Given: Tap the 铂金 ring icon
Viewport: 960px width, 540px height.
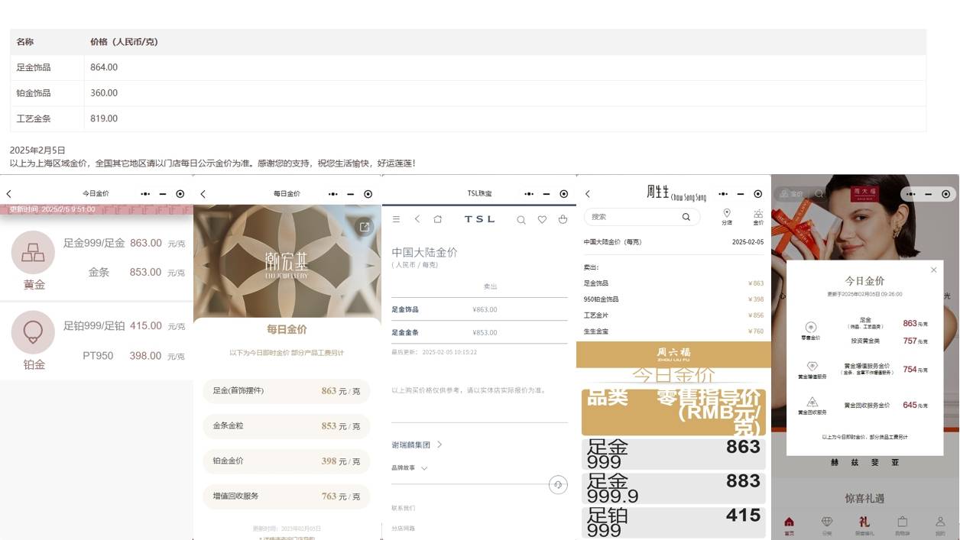Looking at the screenshot, I should pyautogui.click(x=33, y=332).
